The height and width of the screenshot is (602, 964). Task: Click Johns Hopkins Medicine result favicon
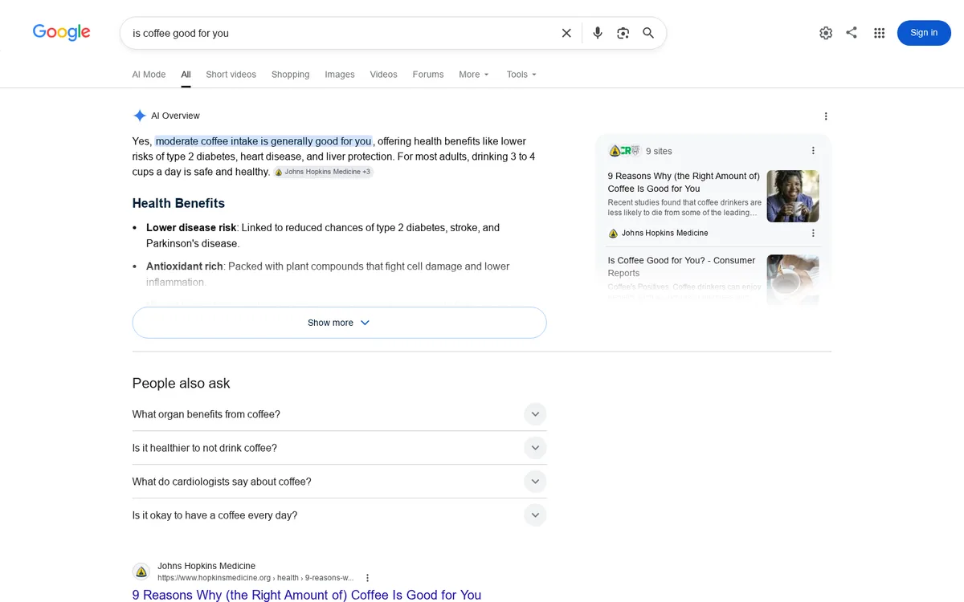click(x=141, y=571)
